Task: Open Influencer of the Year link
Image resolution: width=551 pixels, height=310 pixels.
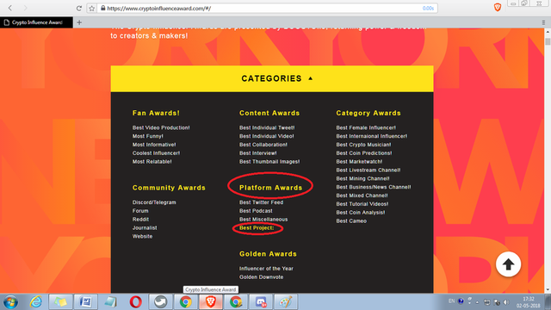Action: pos(266,268)
